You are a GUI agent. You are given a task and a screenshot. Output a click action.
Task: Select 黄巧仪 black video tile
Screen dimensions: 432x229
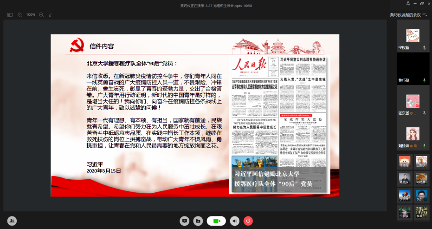(413, 69)
